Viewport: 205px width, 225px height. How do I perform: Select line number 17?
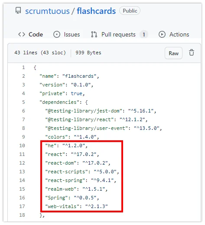(x=22, y=206)
